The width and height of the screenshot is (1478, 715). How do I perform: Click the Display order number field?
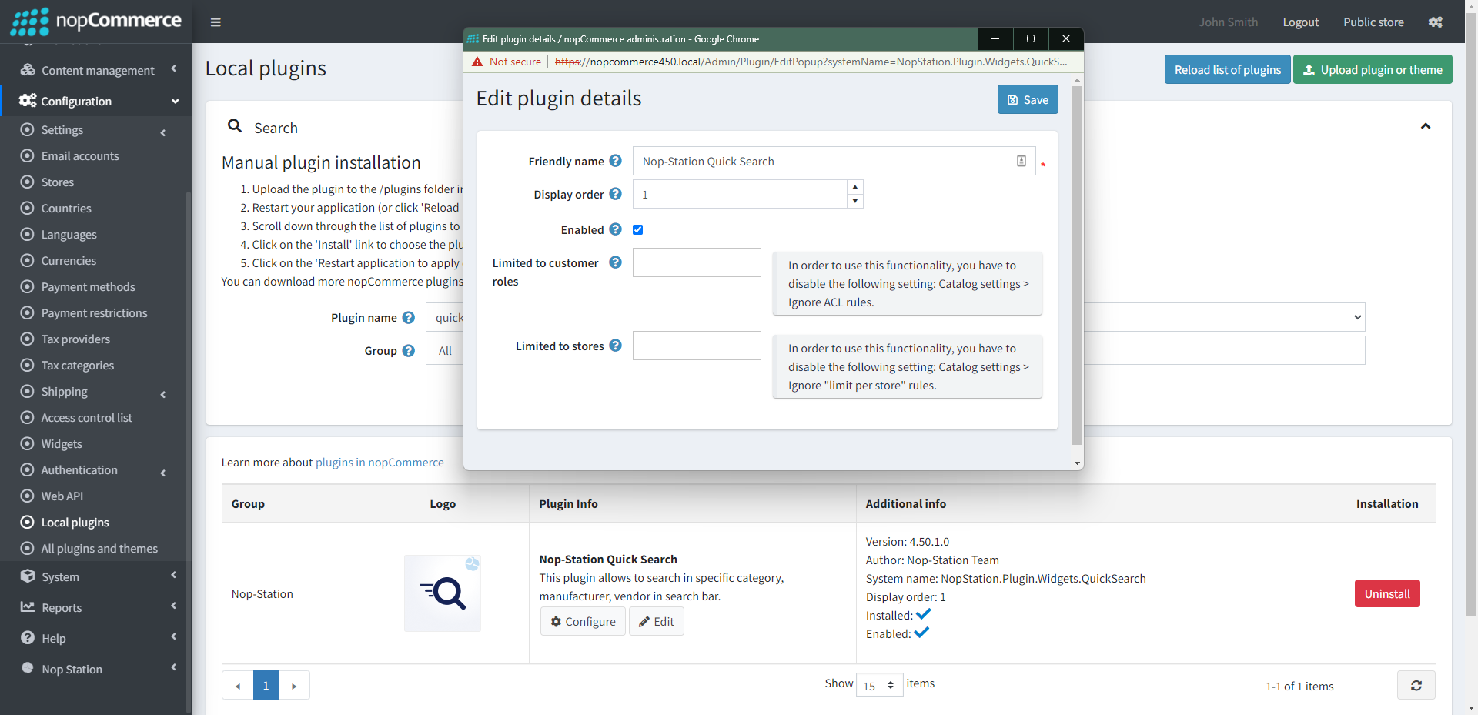point(740,194)
